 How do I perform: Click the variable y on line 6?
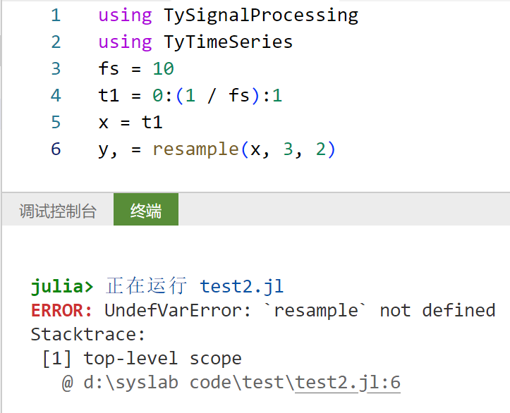104,149
